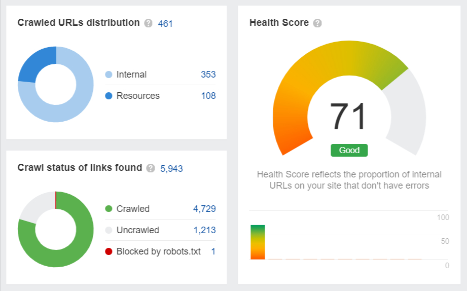The image size is (467, 291).
Task: Click the green Good status badge
Action: click(349, 150)
